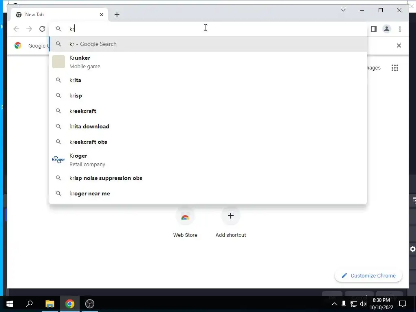
Task: Open the Windows Start menu
Action: click(10, 304)
